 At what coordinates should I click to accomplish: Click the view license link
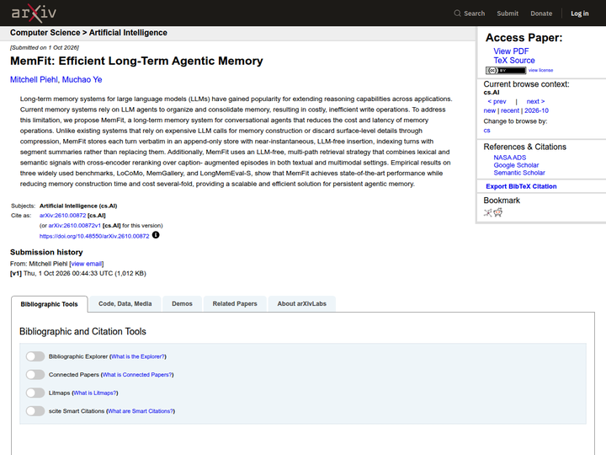click(x=540, y=70)
